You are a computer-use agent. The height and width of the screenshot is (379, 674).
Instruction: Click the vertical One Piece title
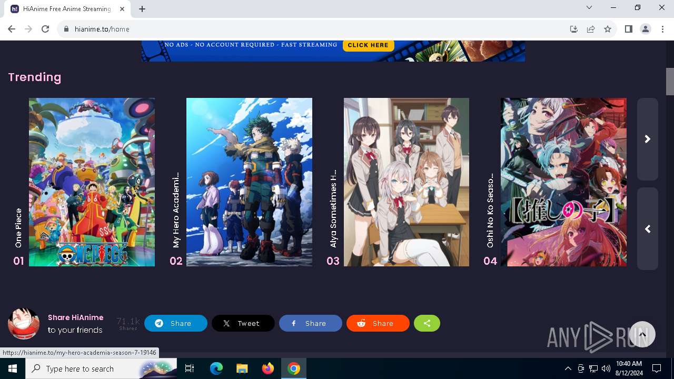click(x=18, y=228)
